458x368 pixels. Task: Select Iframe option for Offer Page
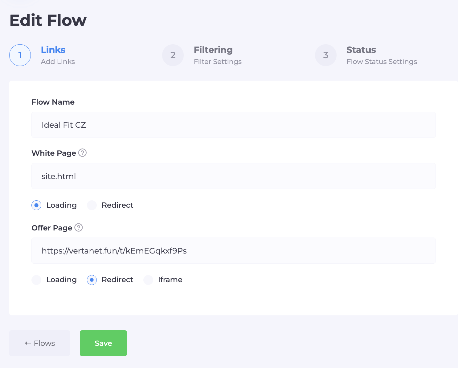click(148, 280)
